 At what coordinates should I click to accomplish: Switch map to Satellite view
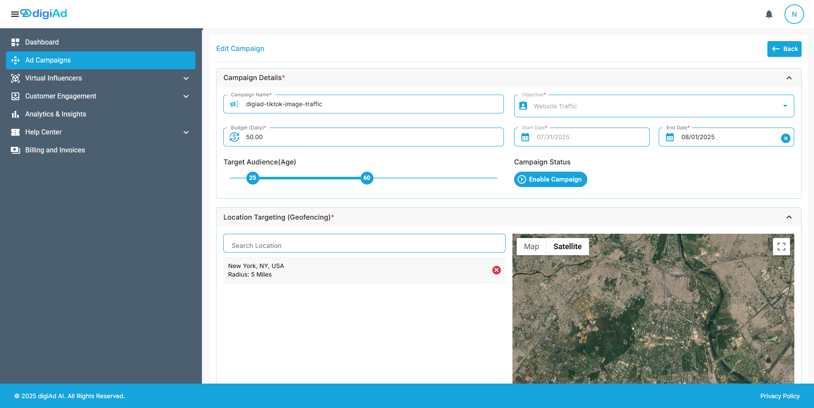(568, 247)
